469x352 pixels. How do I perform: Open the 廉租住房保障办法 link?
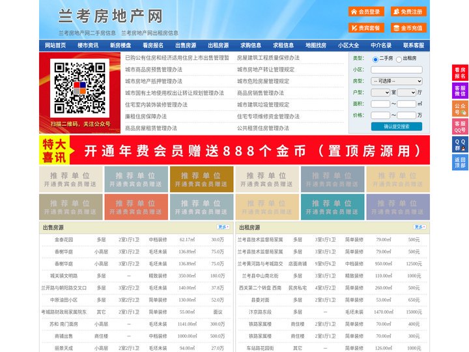point(146,117)
